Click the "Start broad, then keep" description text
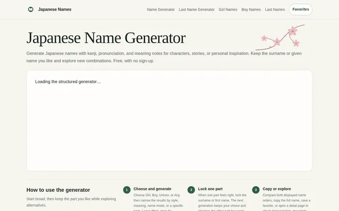This screenshot has height=211, width=339. [x=71, y=202]
